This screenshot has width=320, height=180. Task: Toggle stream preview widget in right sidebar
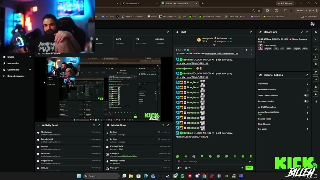pos(316,49)
